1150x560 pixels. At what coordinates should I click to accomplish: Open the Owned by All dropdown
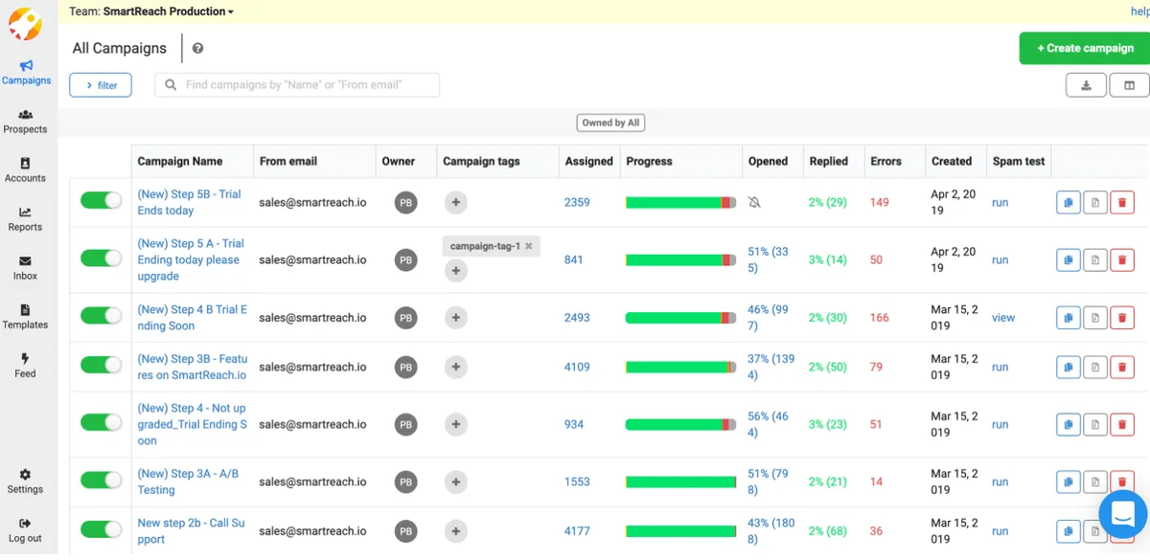(610, 122)
